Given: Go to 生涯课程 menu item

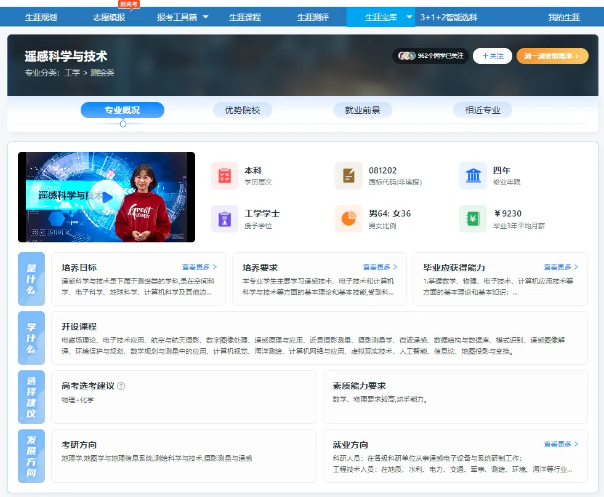Looking at the screenshot, I should tap(245, 17).
